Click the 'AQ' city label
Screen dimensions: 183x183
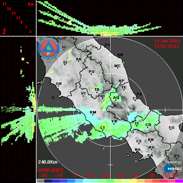(x=116, y=98)
